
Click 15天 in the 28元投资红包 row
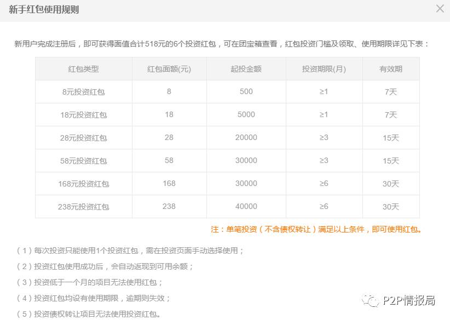391,138
